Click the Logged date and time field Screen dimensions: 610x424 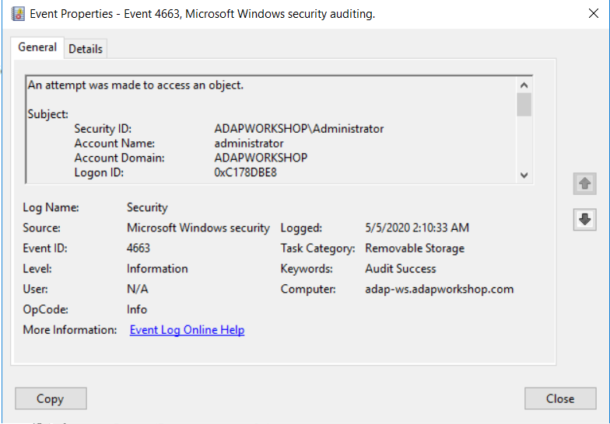pyautogui.click(x=416, y=228)
